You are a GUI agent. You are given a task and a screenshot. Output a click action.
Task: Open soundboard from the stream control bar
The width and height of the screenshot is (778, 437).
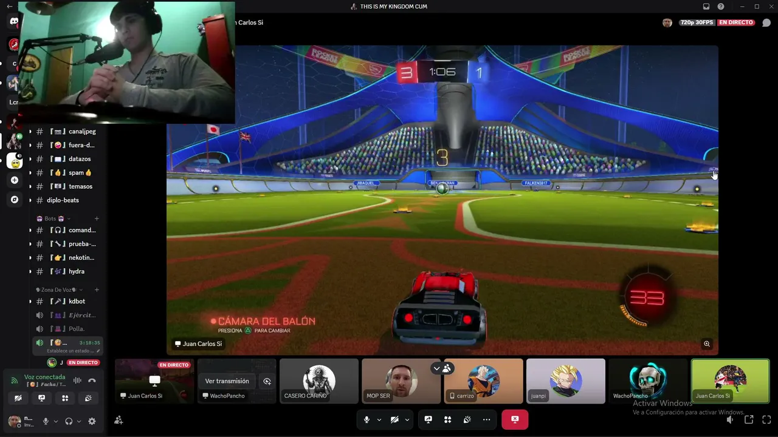467,419
